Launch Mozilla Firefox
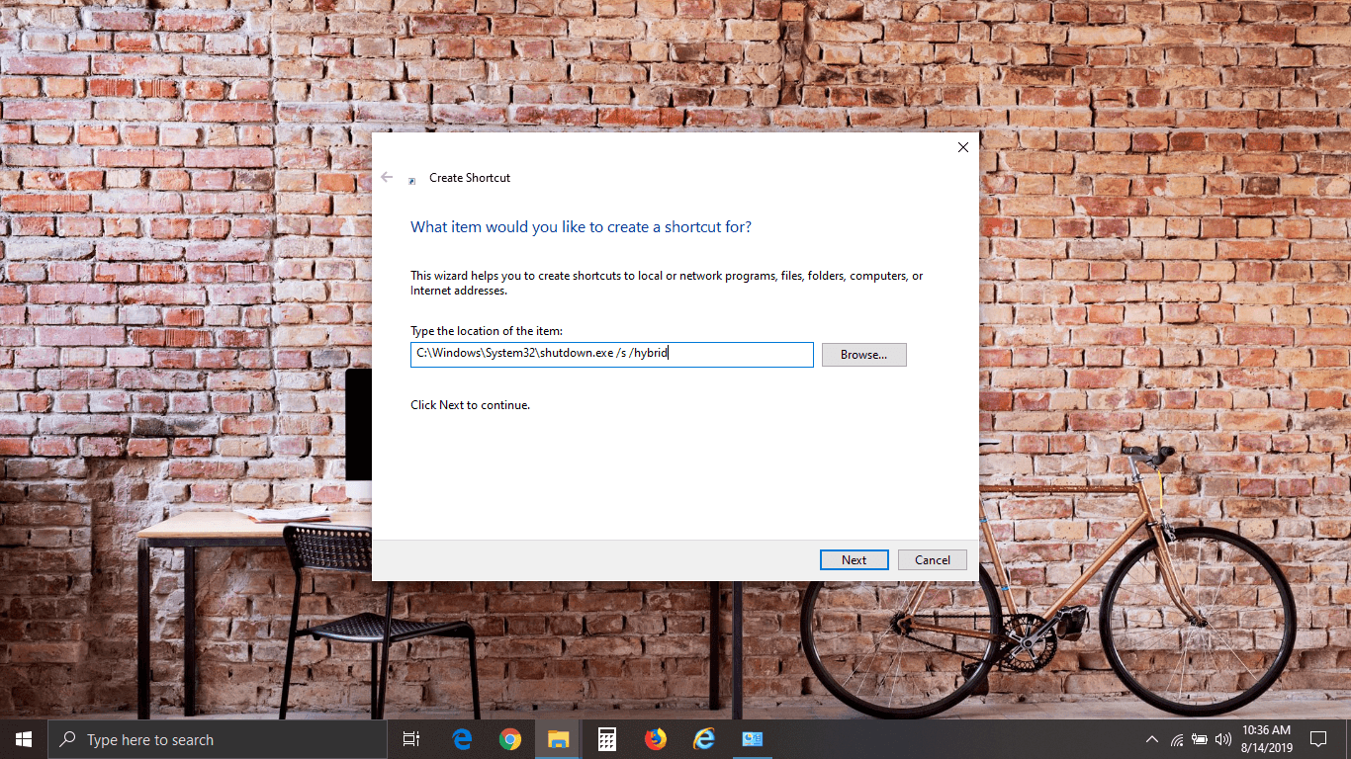The width and height of the screenshot is (1351, 759). [656, 738]
